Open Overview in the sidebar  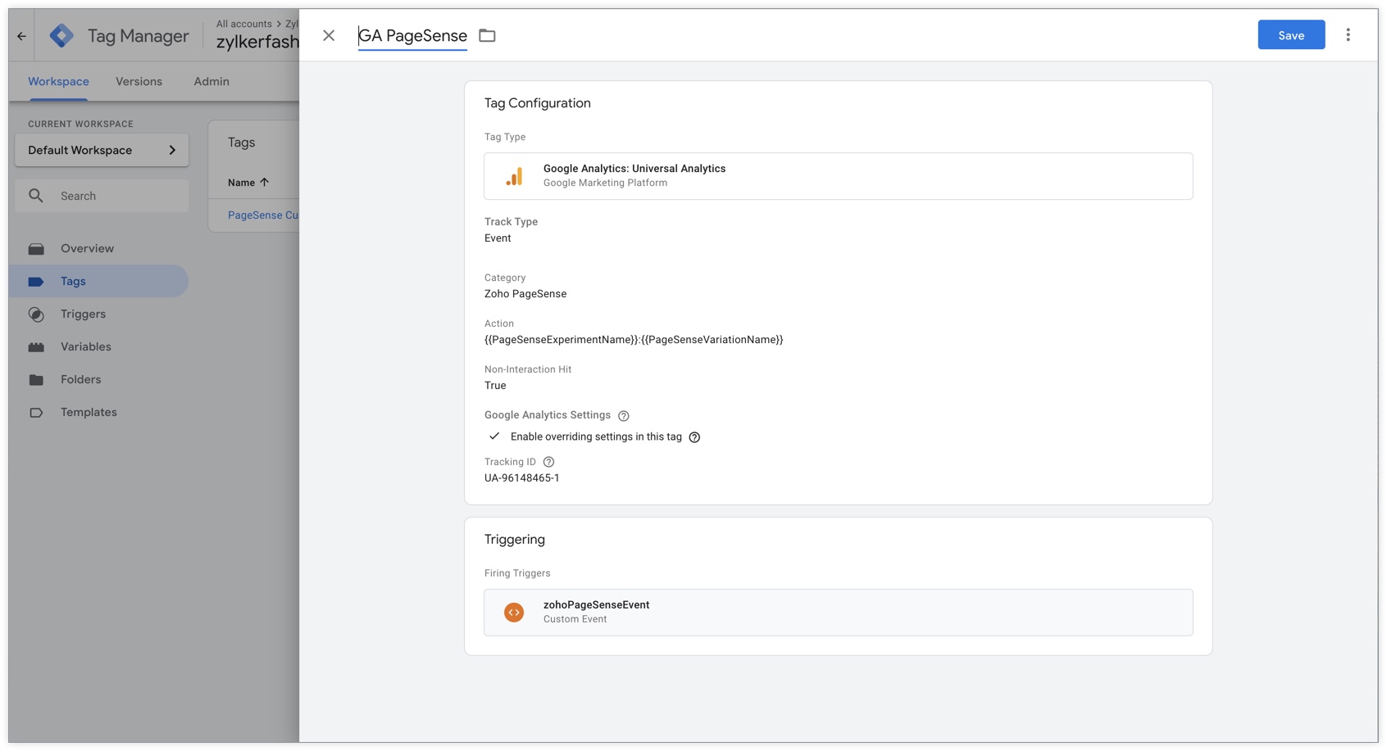(87, 249)
